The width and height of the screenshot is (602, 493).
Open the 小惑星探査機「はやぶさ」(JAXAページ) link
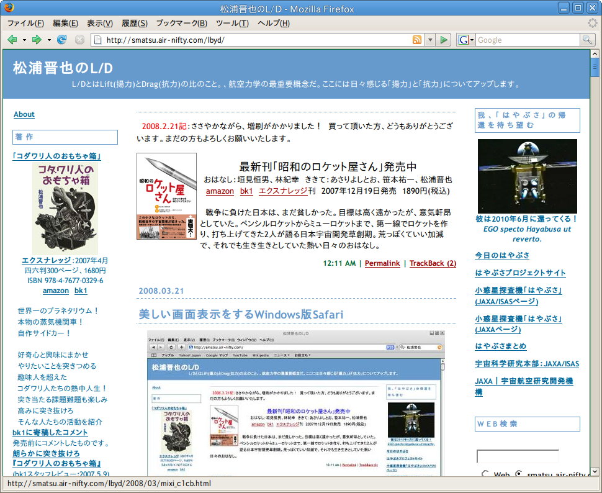[518, 324]
